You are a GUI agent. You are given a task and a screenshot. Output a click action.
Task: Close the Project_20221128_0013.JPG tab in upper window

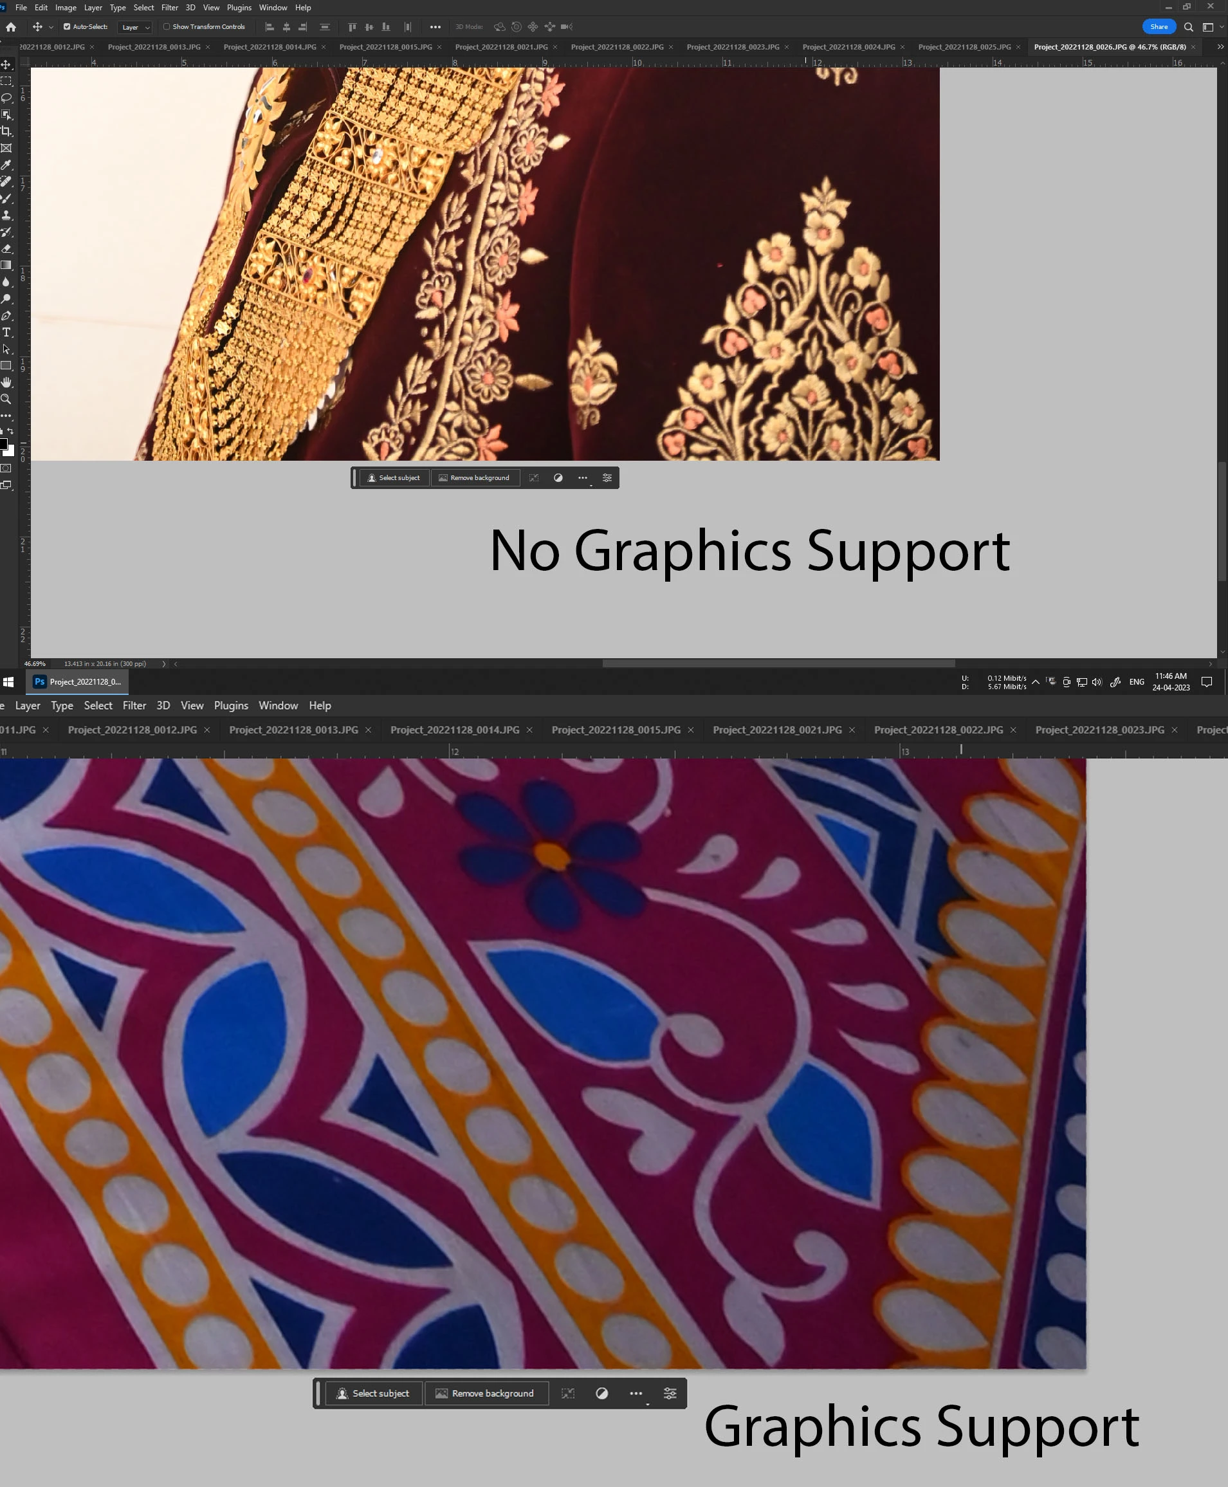point(207,48)
